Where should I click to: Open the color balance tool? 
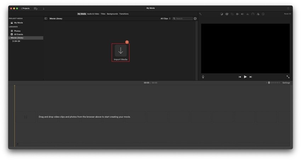[222, 14]
